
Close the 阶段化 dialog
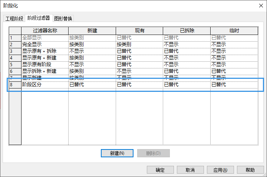point(261,6)
